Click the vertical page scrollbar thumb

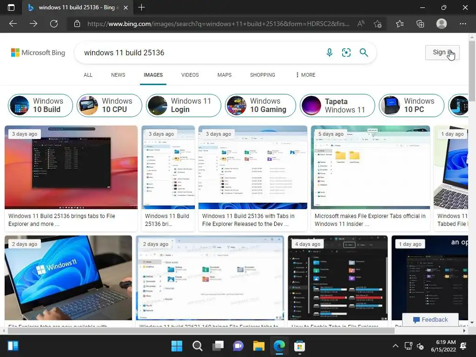click(x=472, y=71)
